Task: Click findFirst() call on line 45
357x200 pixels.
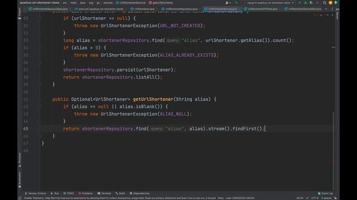Action: point(247,128)
